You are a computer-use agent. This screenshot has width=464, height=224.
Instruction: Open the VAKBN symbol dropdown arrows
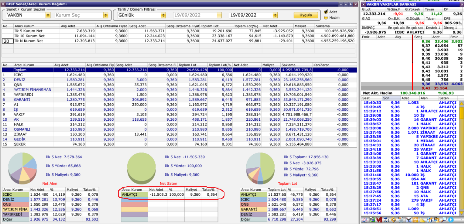tap(48, 15)
